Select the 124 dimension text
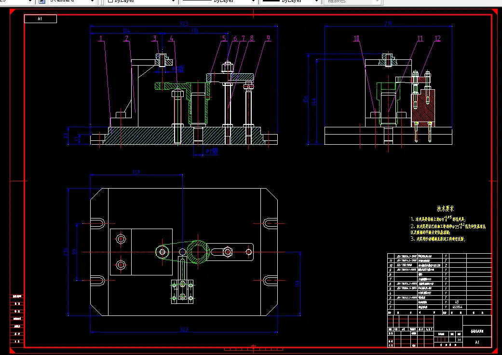This screenshot has height=355, width=502. click(x=126, y=31)
